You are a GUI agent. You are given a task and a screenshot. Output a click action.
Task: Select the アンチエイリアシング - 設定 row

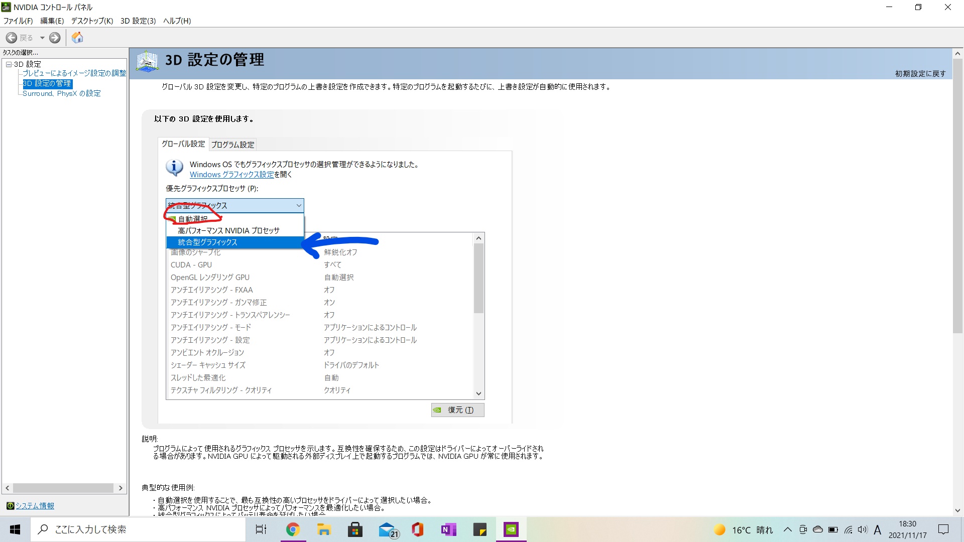point(319,340)
